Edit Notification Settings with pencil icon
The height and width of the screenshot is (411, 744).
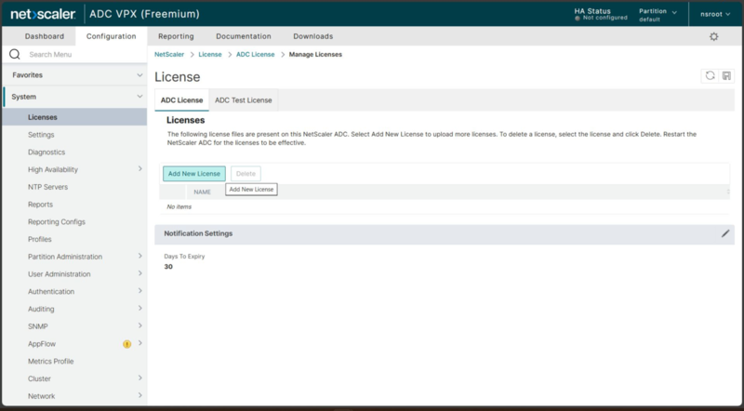click(x=725, y=233)
